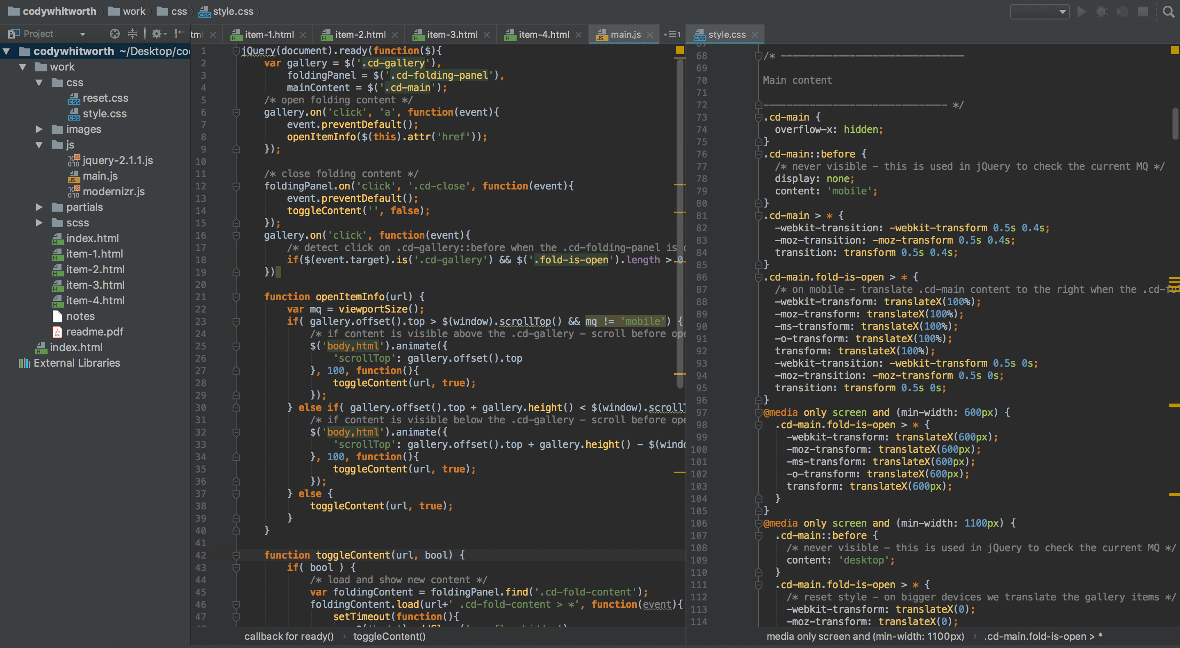1180x648 pixels.
Task: Toggle fold marker at style.css line 106
Action: pos(758,523)
